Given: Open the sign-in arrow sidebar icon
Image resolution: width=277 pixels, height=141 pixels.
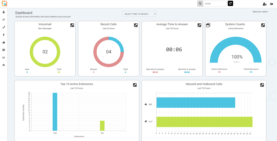Looking at the screenshot, I should (x=3, y=65).
